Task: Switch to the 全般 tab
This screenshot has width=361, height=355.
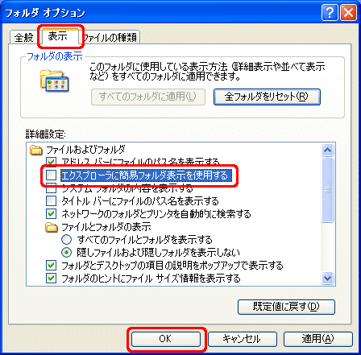Action: point(24,37)
